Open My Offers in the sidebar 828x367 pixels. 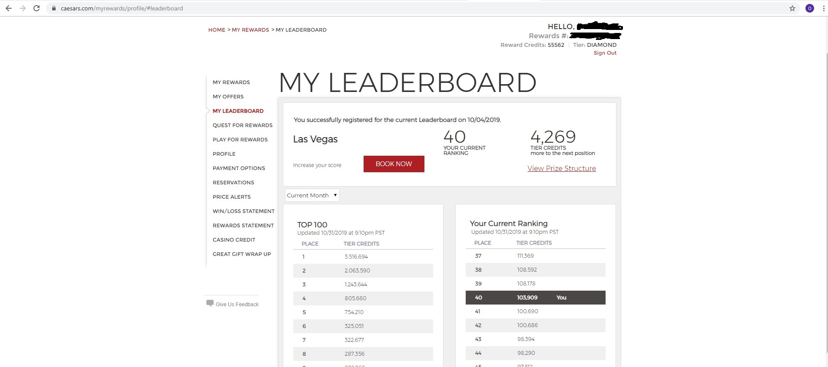click(x=228, y=97)
